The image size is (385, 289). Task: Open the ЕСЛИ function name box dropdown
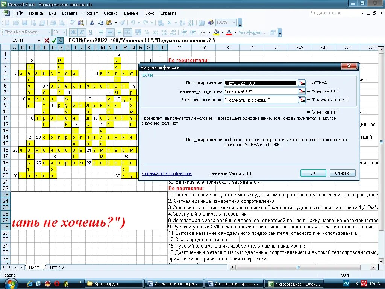tap(39, 41)
